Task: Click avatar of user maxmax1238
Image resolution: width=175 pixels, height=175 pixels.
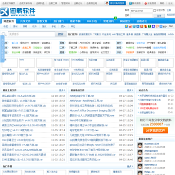Action: coord(140,145)
